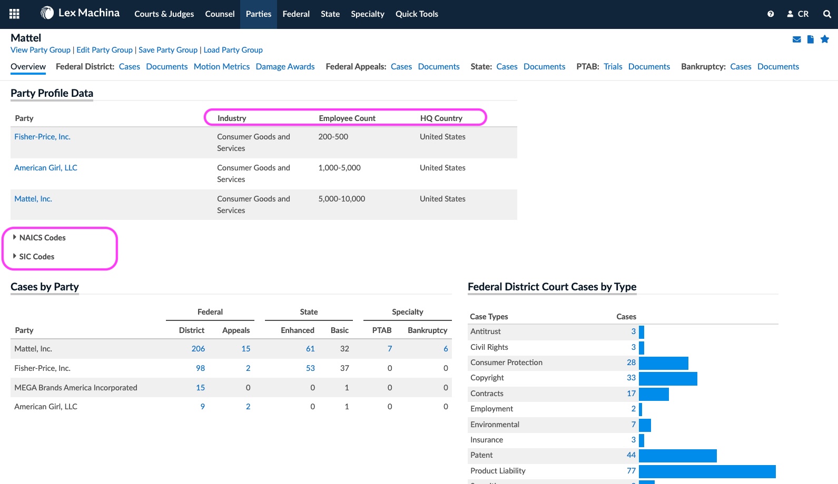Click the search magnifier icon
838x484 pixels.
pos(827,14)
